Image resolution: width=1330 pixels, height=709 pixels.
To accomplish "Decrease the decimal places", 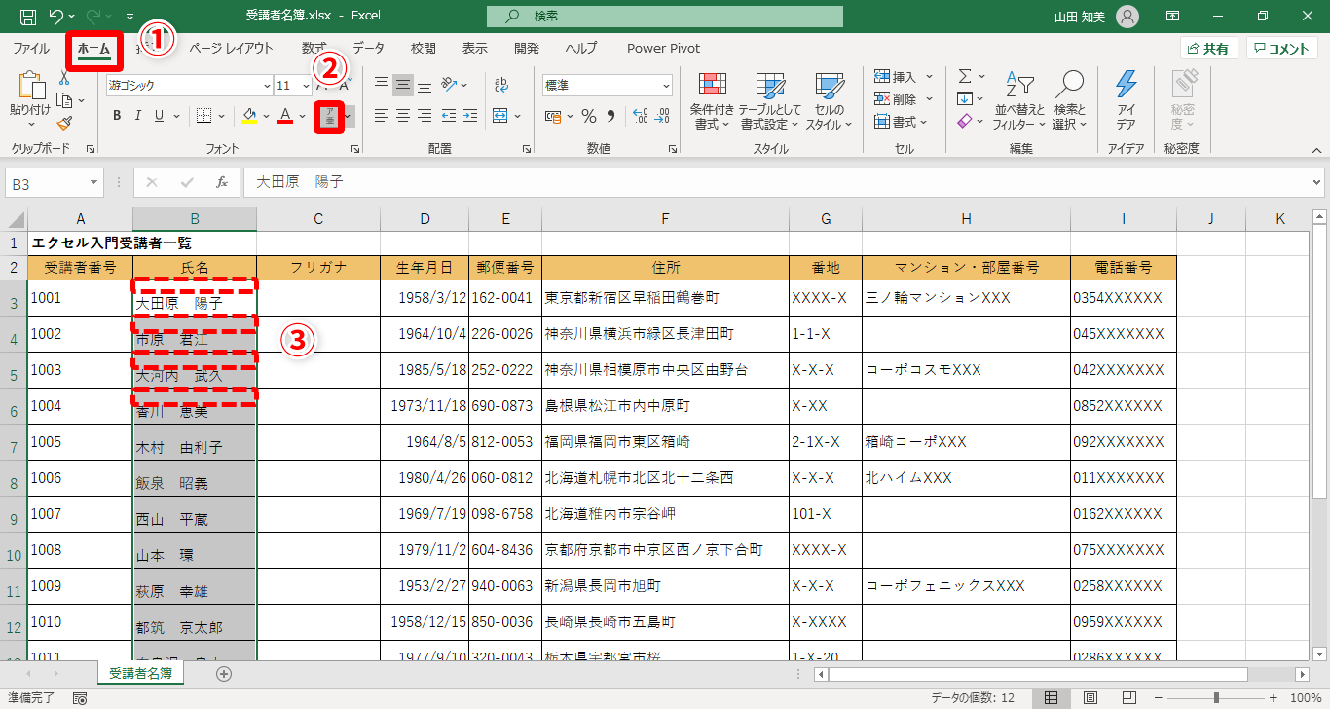I will point(664,116).
